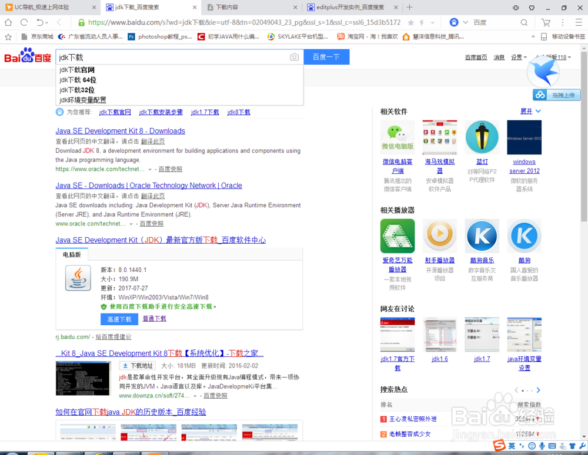The height and width of the screenshot is (455, 588).
Task: Open jdk1.6 discussion thumbnail
Action: [439, 335]
